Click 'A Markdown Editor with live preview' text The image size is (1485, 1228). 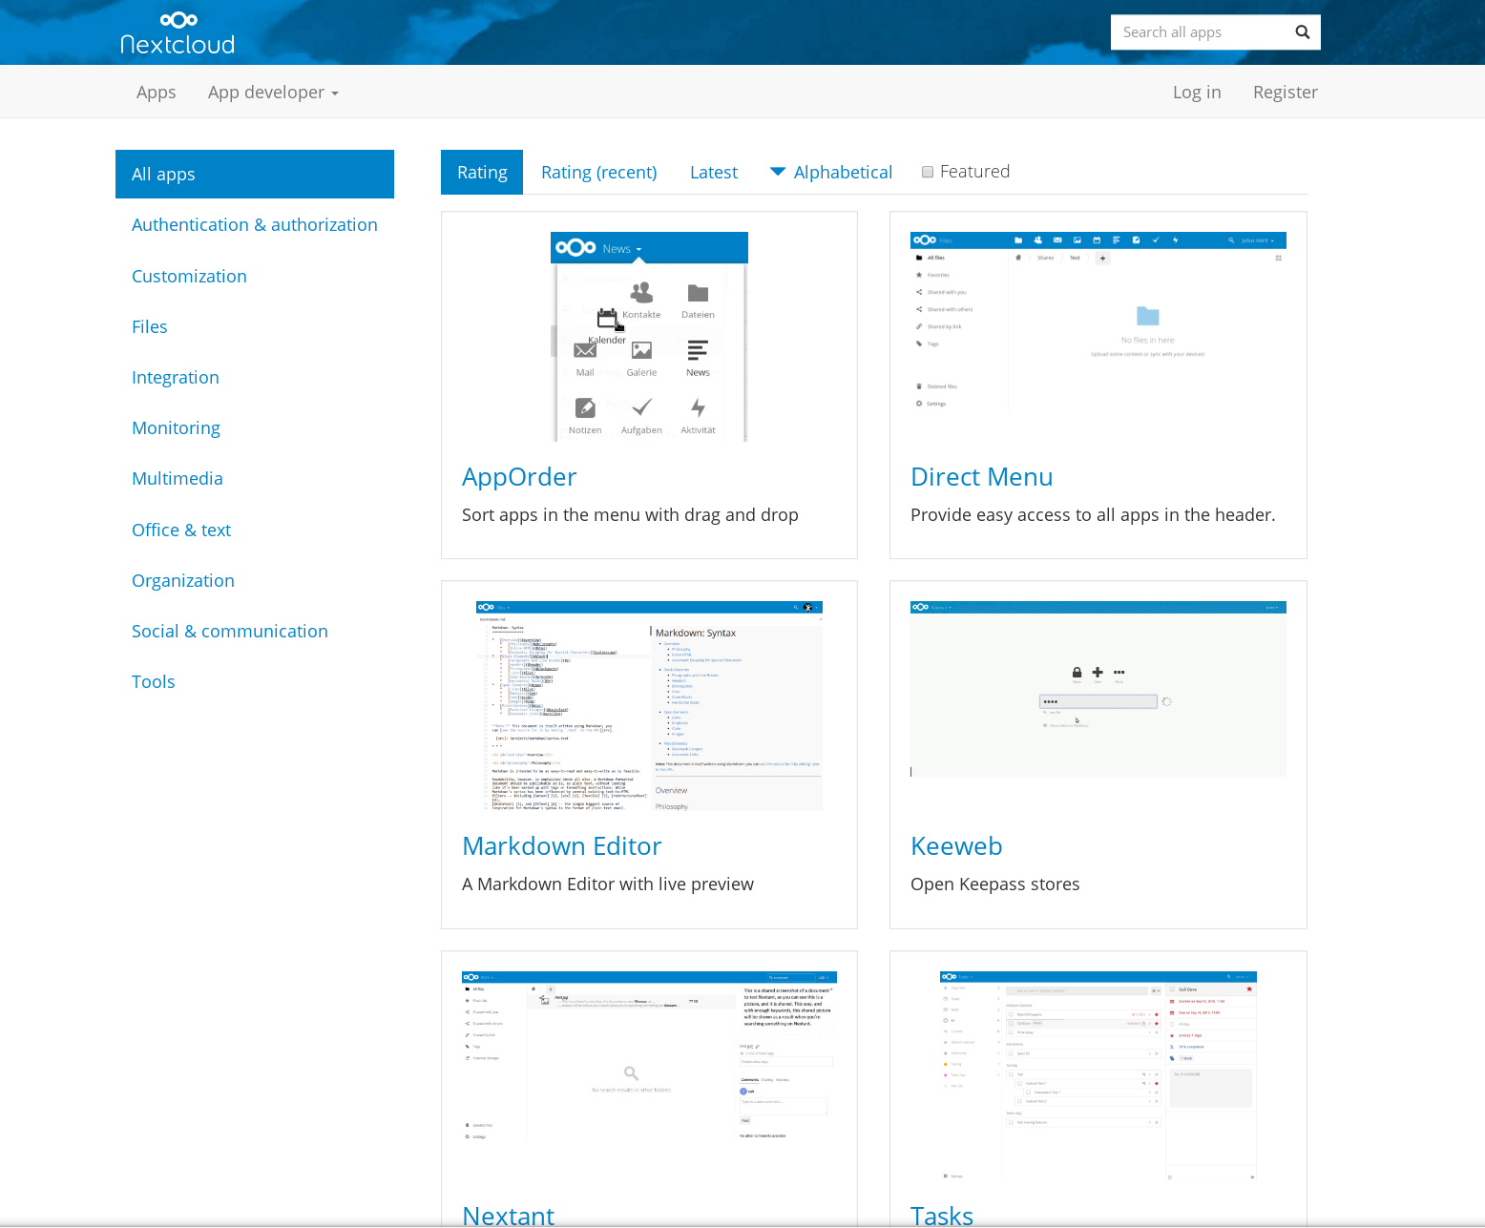[x=608, y=884]
